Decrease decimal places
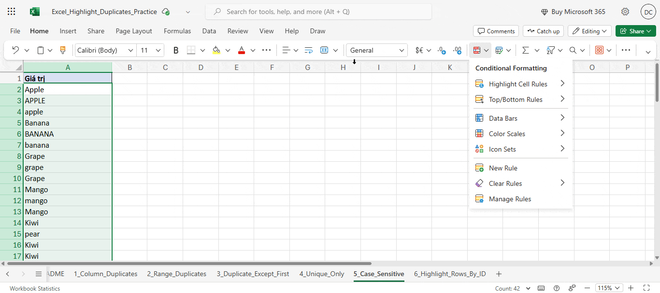The height and width of the screenshot is (293, 660). tap(442, 50)
